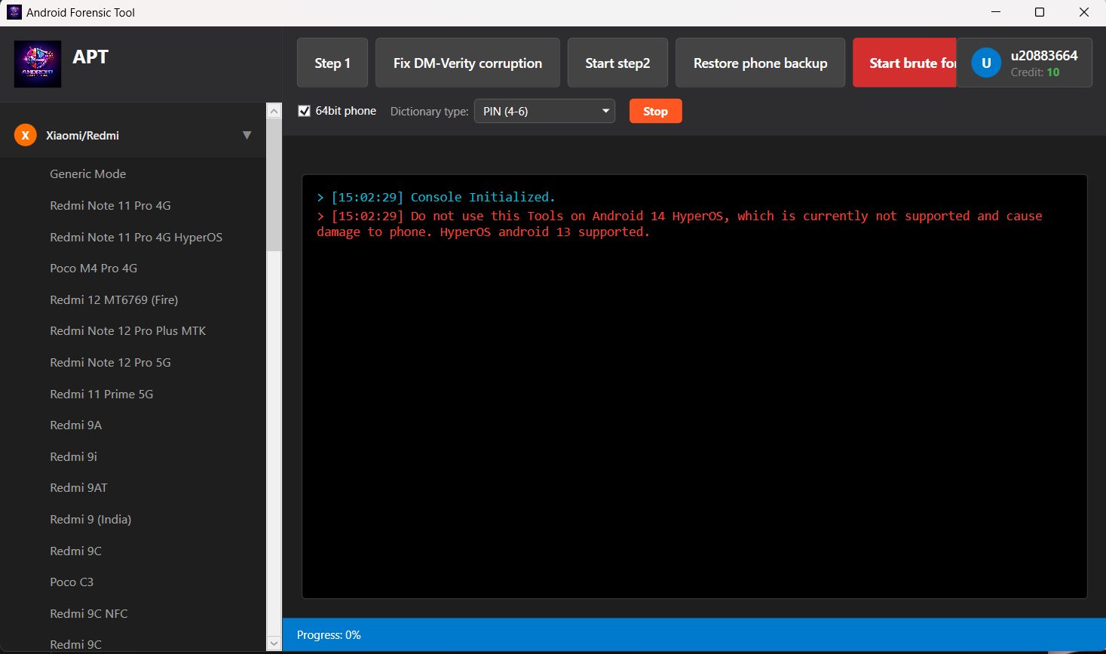
Task: Click the sidebar scrollbar down arrow
Action: (x=274, y=643)
